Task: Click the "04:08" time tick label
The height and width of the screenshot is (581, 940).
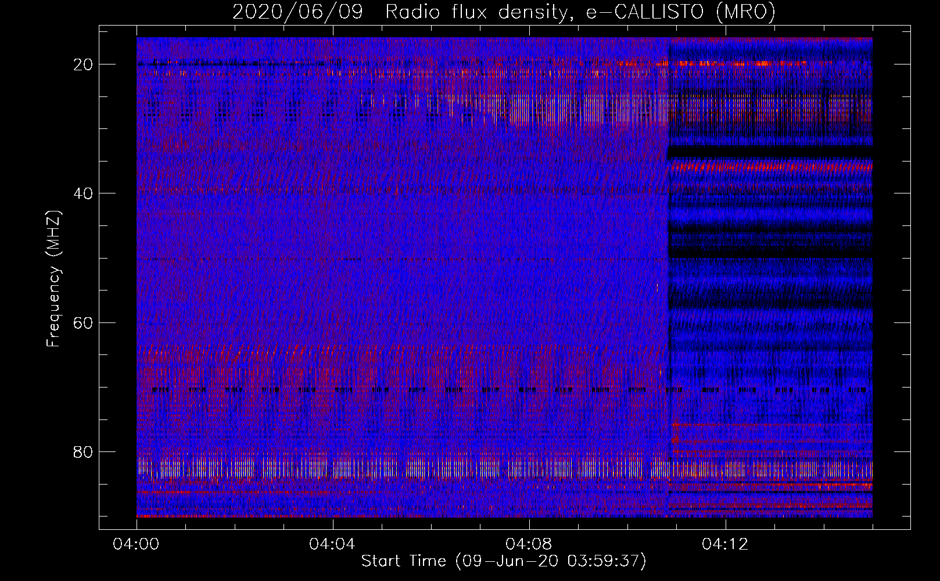Action: click(x=529, y=544)
